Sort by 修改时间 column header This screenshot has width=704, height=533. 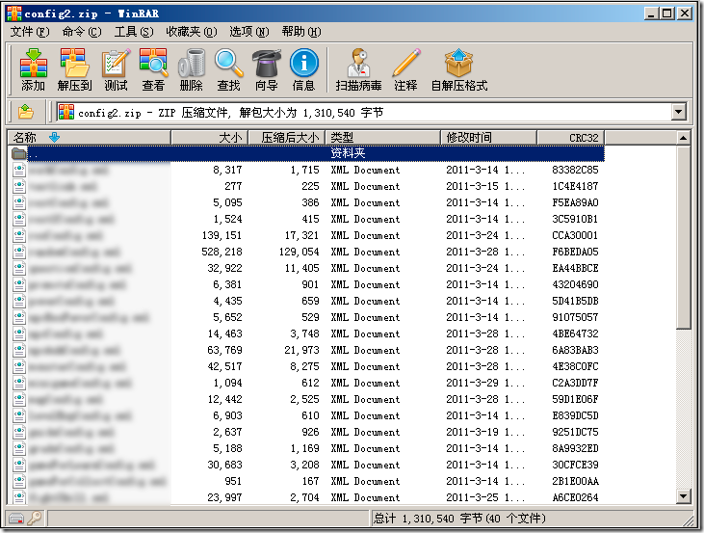(x=489, y=138)
